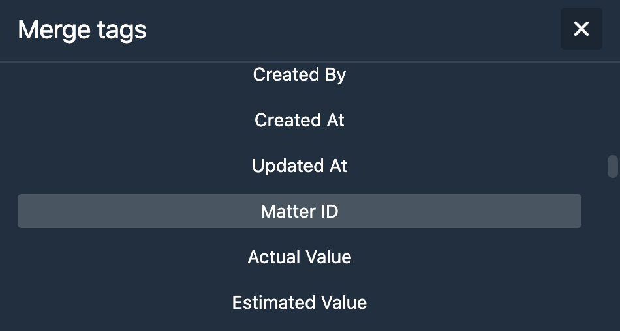The height and width of the screenshot is (331, 620).
Task: Click the Merge tags panel title
Action: click(x=82, y=29)
